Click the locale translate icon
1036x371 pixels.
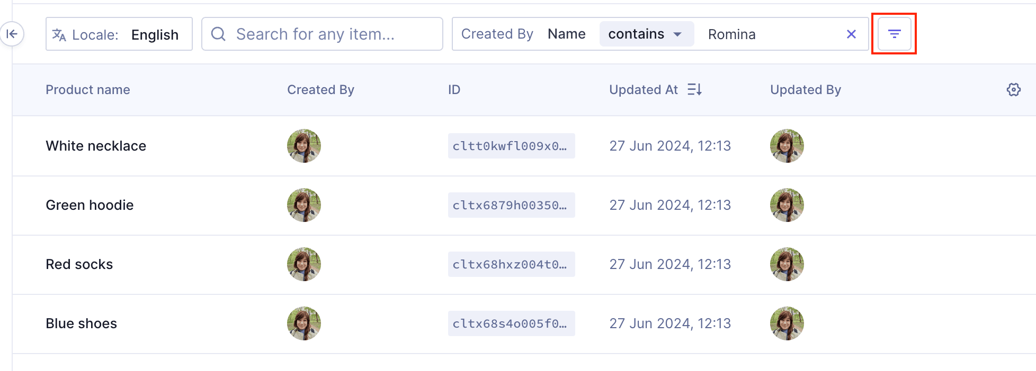[x=59, y=35]
